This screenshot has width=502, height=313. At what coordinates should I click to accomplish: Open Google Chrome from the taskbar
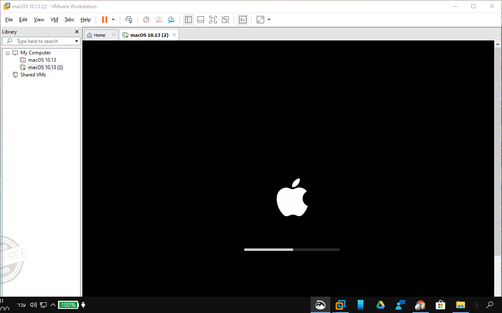coord(420,305)
